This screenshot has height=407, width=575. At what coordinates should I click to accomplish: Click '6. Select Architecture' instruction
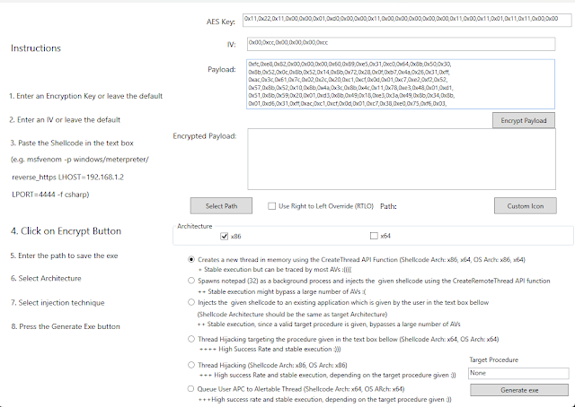pyautogui.click(x=46, y=279)
